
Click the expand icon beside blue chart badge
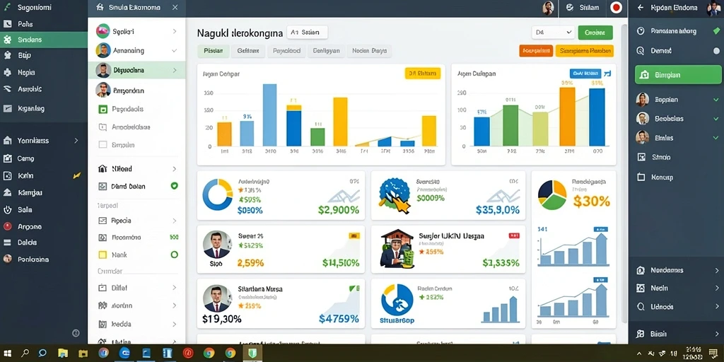607,74
